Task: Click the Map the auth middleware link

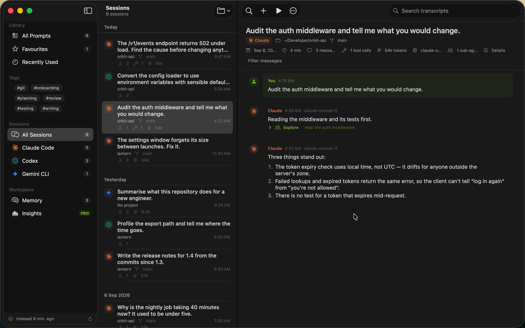Action: tap(330, 128)
